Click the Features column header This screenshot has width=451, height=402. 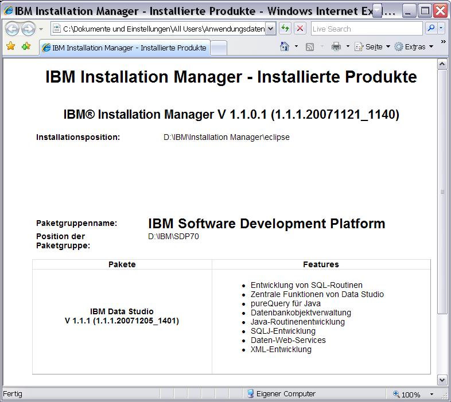(321, 264)
